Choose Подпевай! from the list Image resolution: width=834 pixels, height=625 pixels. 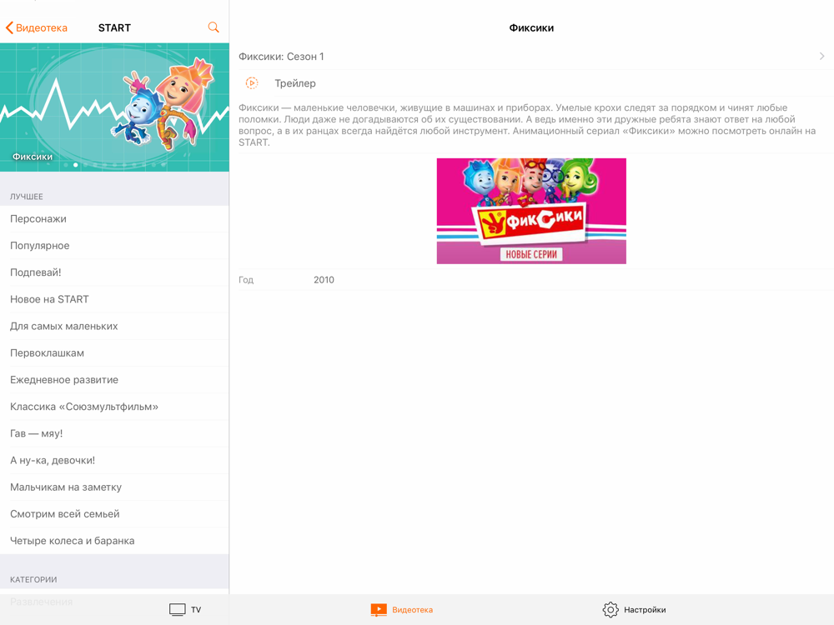[x=114, y=272]
